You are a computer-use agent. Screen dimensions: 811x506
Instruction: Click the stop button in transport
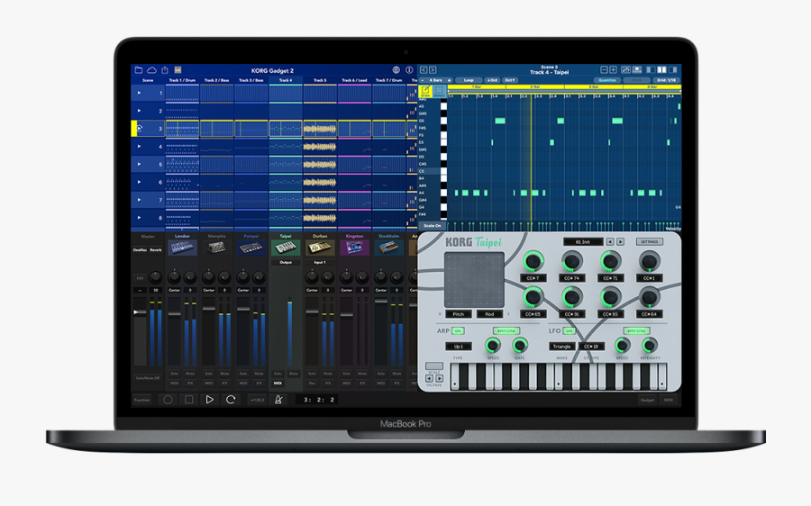tap(189, 400)
